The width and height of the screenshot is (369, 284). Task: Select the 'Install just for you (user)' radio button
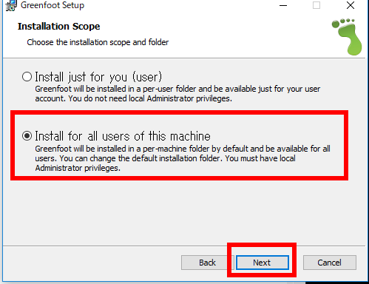[x=27, y=77]
